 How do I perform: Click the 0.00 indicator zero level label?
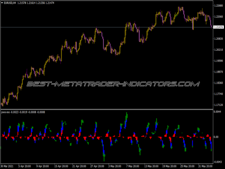point(216,137)
